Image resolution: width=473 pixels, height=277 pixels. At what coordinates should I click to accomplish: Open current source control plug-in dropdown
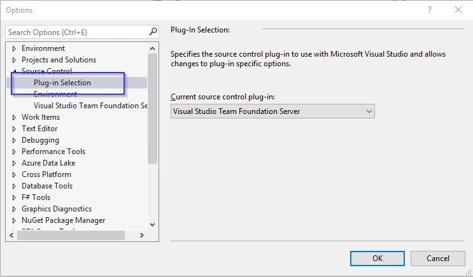tap(272, 111)
